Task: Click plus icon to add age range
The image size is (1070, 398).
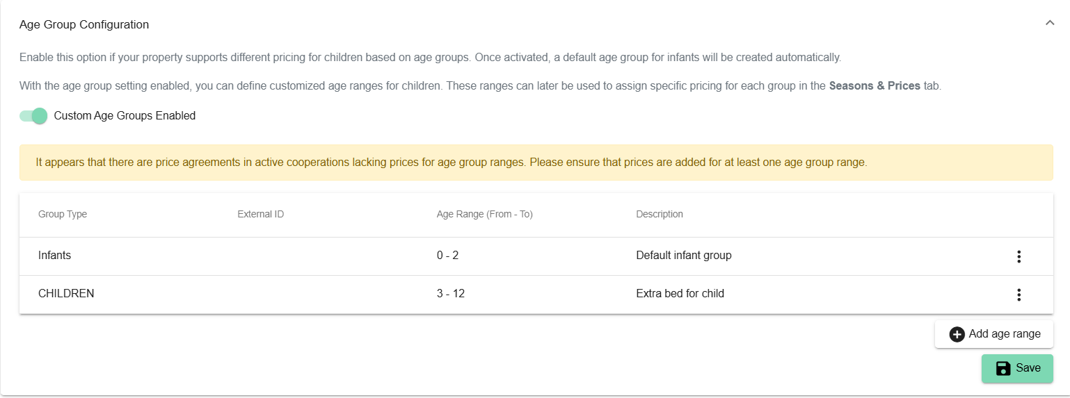Action: coord(957,334)
